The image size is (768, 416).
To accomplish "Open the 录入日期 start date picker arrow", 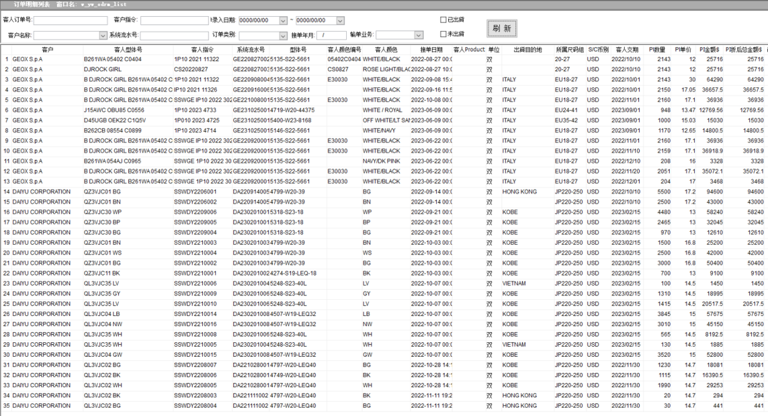I will tap(282, 21).
